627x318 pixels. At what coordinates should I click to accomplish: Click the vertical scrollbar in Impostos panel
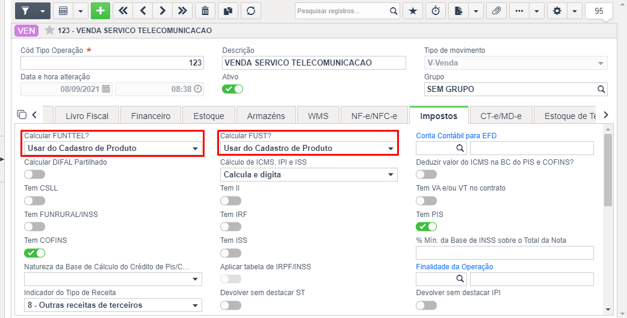click(x=608, y=170)
